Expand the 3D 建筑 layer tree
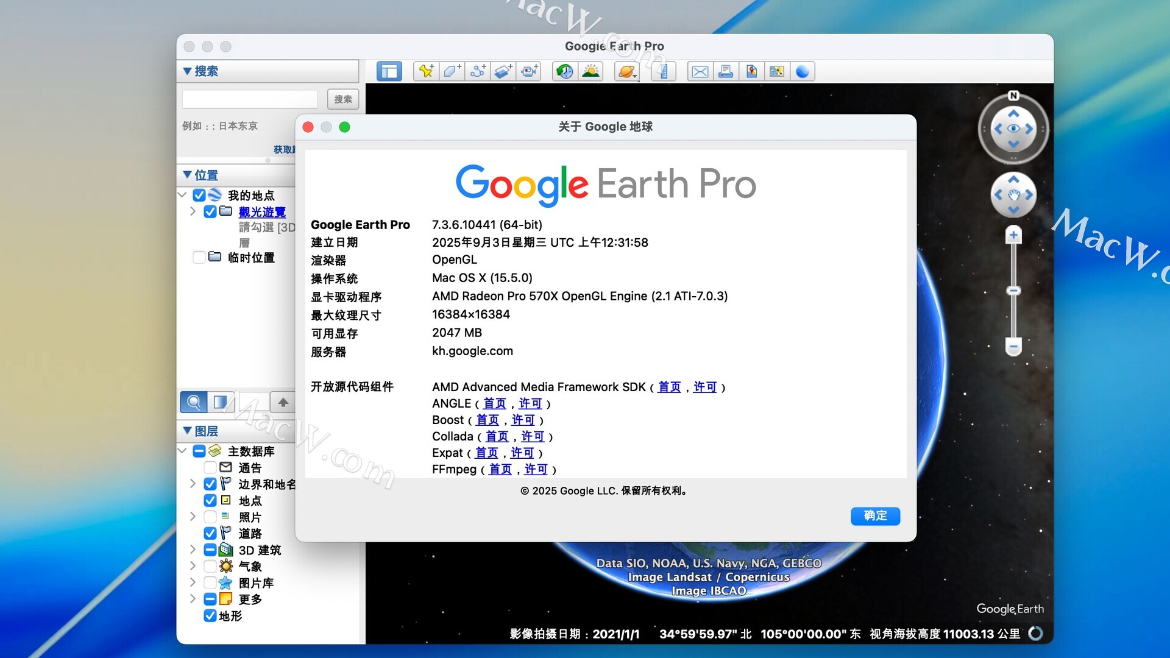This screenshot has height=658, width=1170. click(x=193, y=550)
